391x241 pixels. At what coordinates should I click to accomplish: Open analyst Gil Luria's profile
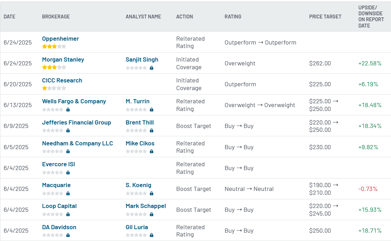136,227
